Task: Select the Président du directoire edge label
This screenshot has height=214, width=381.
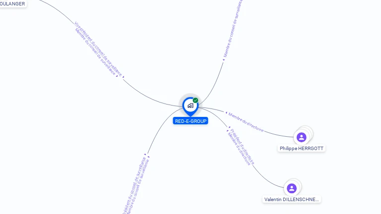Action: point(242,147)
